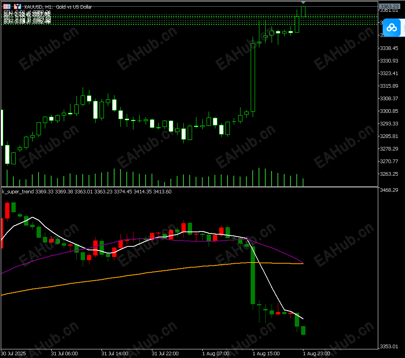Click price axis label 3270.77
This screenshot has width=405, height=358.
point(389,162)
